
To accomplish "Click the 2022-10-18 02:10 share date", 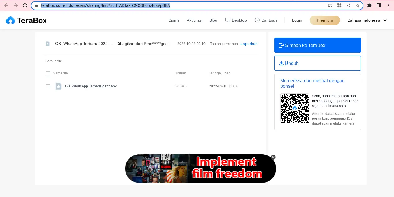I will coord(191,44).
